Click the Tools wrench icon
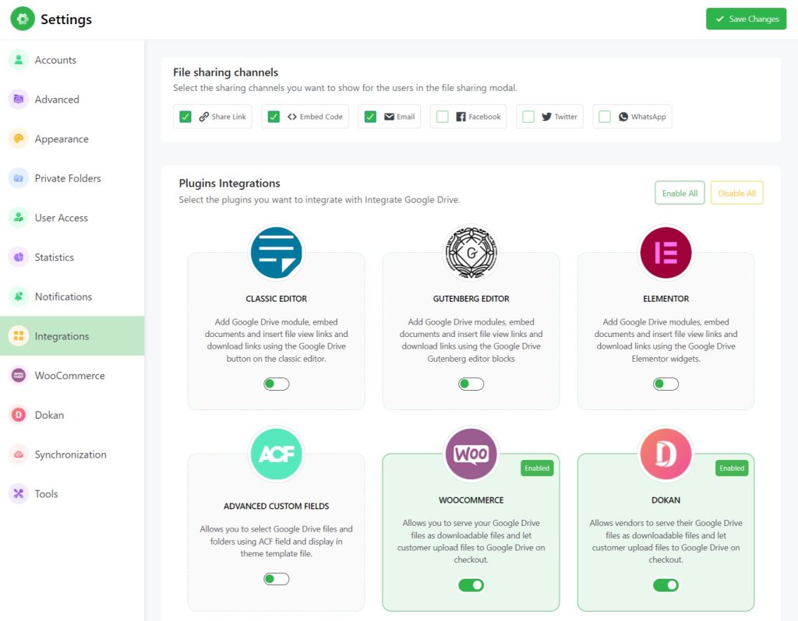Viewport: 798px width, 621px height. [x=19, y=493]
